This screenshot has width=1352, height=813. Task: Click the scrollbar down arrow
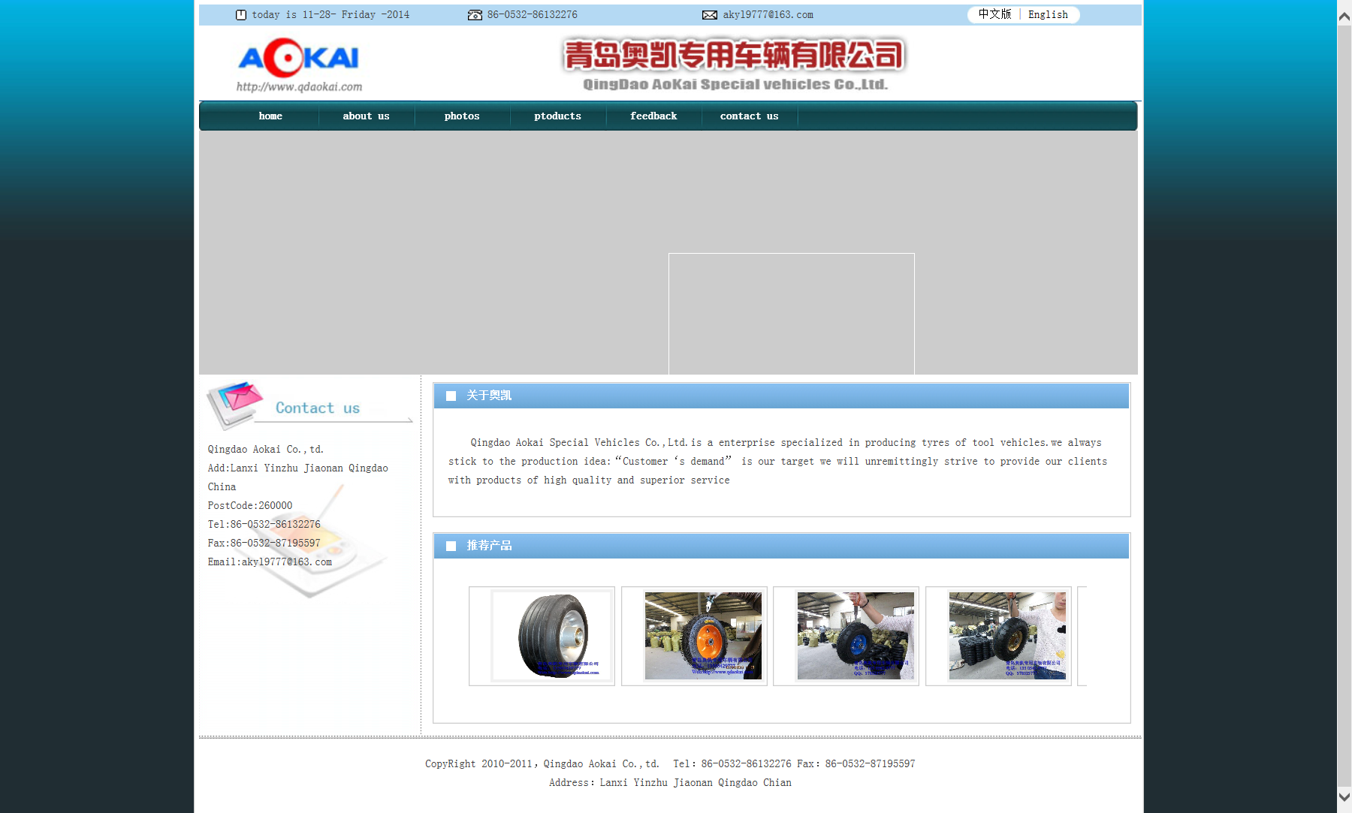1344,796
